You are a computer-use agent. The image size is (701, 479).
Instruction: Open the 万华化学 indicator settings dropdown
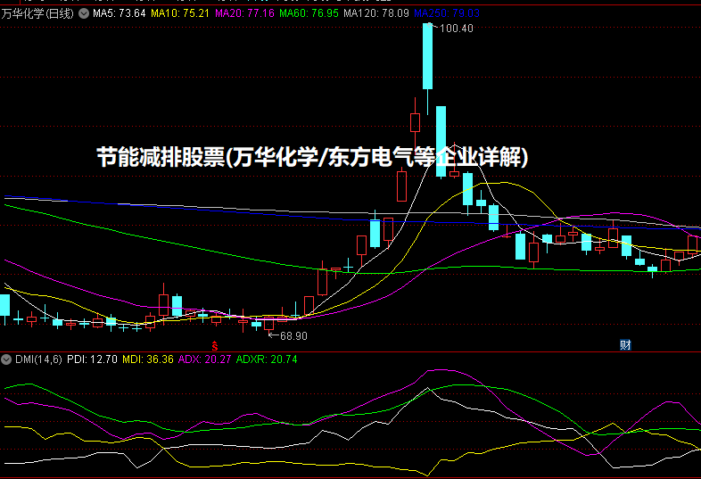click(84, 13)
